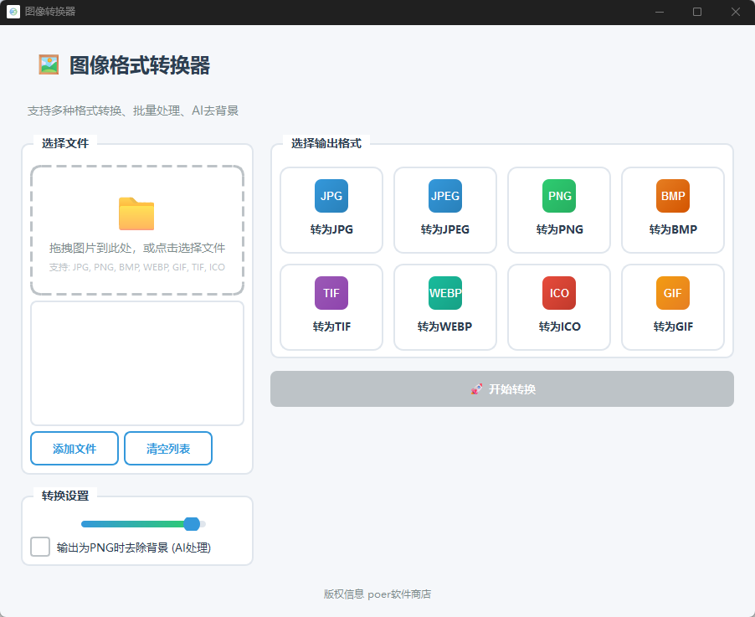755x617 pixels.
Task: Select the blue JPG format icon
Action: (x=331, y=196)
